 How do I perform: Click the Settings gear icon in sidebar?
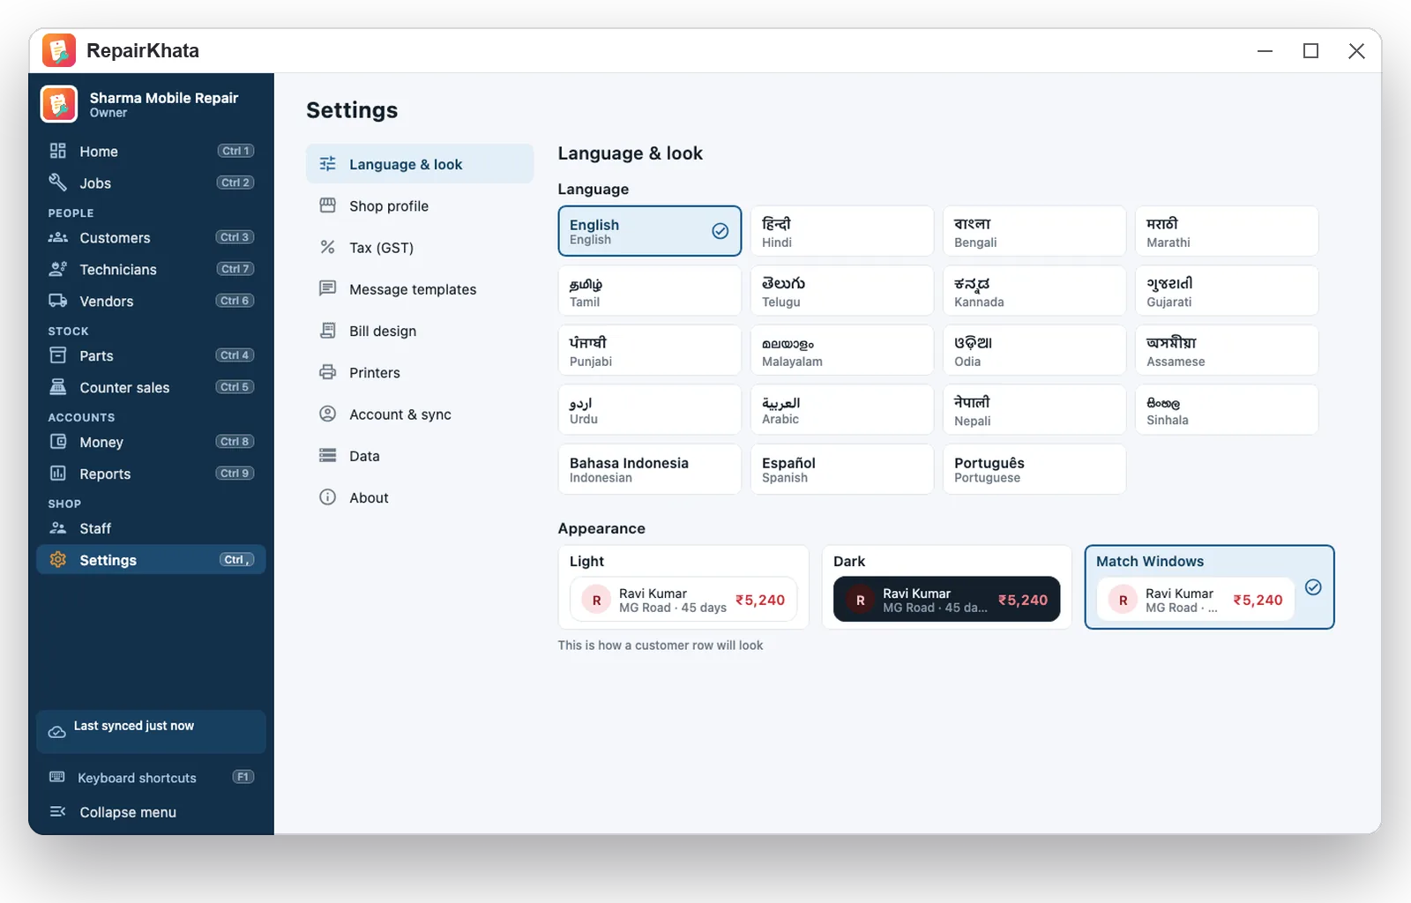pos(58,560)
